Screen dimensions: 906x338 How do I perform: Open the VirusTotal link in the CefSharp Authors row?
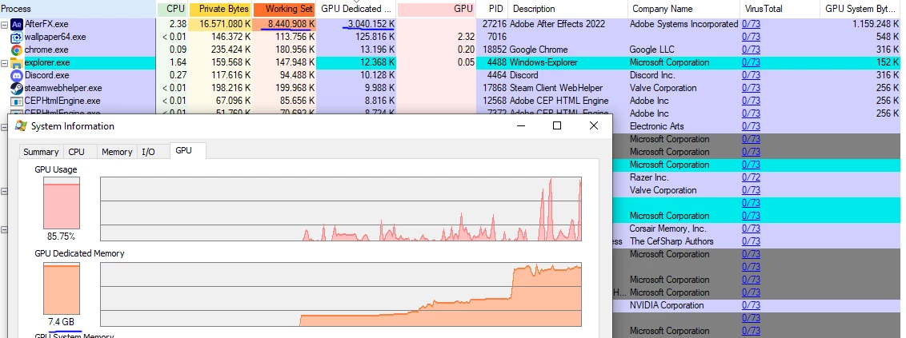coord(752,241)
